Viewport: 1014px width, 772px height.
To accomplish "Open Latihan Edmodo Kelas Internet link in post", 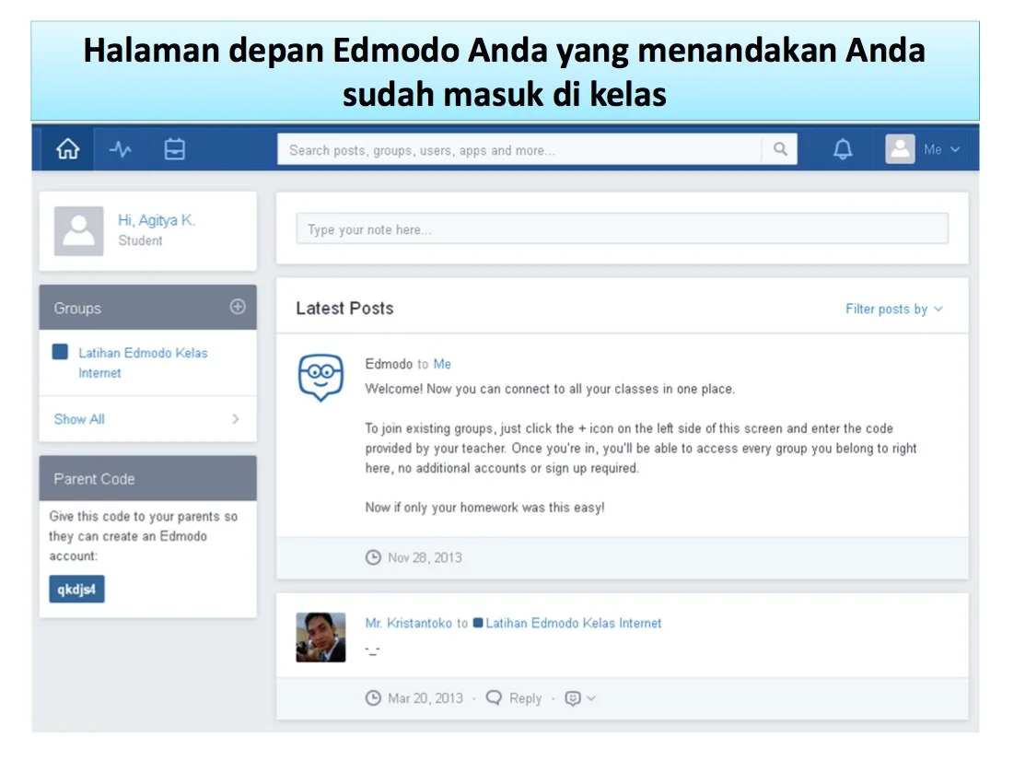I will click(574, 623).
